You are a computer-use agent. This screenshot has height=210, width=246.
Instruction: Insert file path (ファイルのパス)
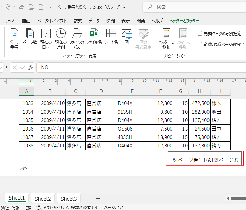[77, 39]
